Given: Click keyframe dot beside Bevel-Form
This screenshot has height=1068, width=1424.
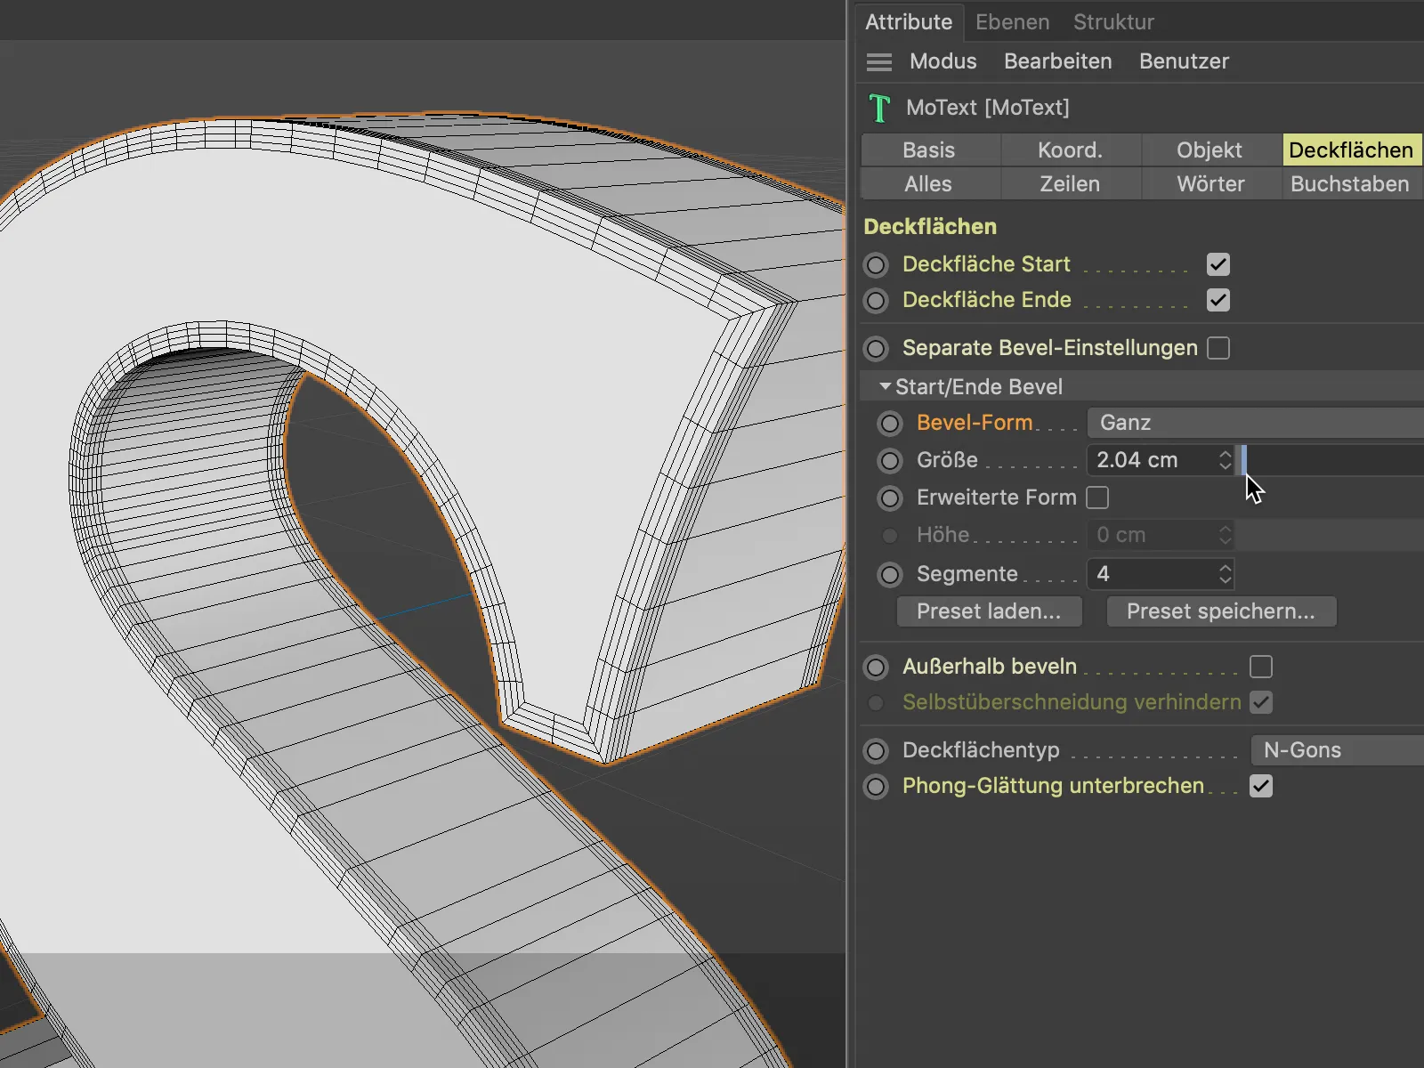Looking at the screenshot, I should [x=890, y=424].
